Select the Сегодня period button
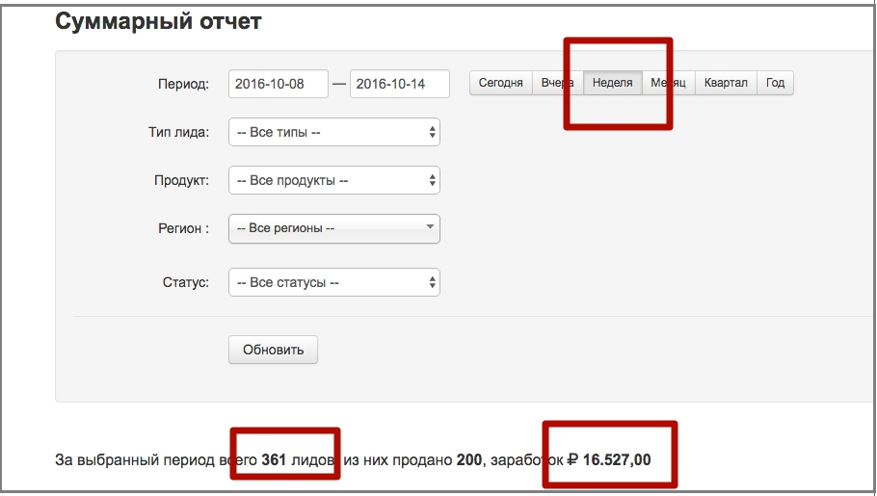This screenshot has height=496, width=877. point(500,83)
